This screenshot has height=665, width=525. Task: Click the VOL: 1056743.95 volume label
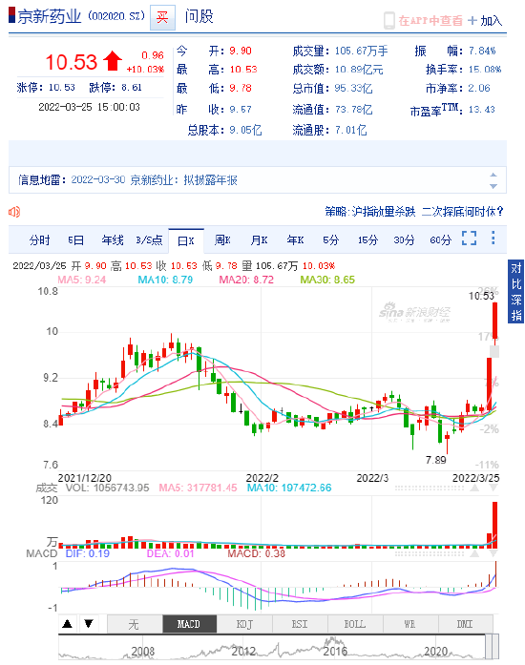(x=107, y=488)
